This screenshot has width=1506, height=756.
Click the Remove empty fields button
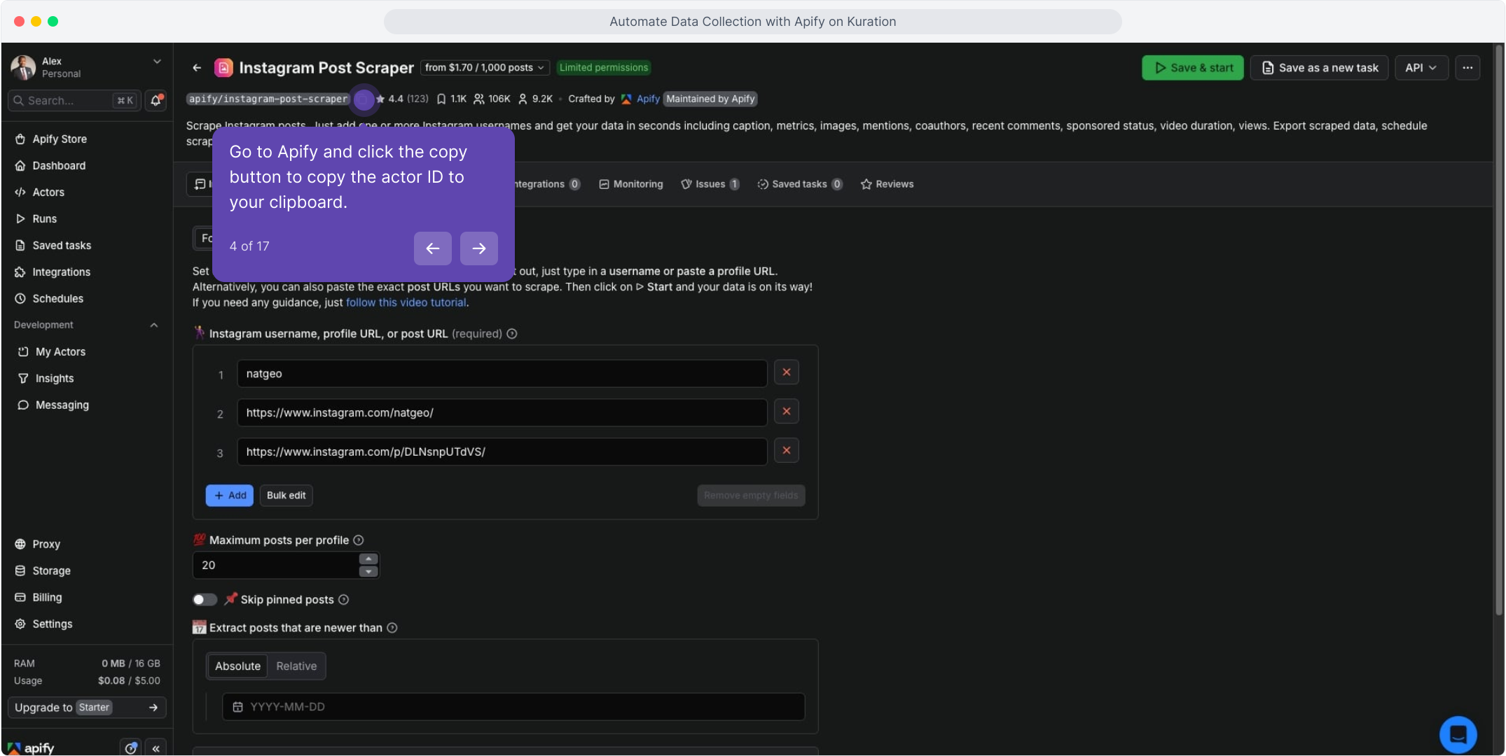(751, 495)
